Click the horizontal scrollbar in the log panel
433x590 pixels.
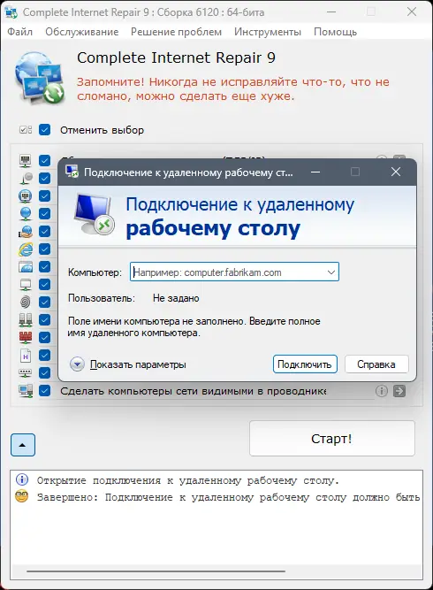click(156, 571)
